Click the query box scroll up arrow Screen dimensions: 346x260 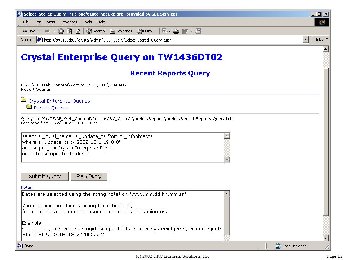(227, 136)
